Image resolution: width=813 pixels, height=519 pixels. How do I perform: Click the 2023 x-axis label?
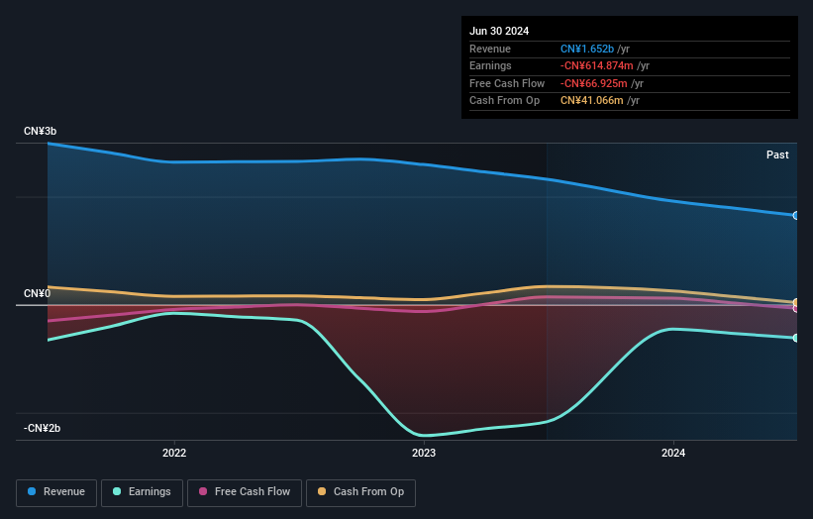(x=424, y=454)
